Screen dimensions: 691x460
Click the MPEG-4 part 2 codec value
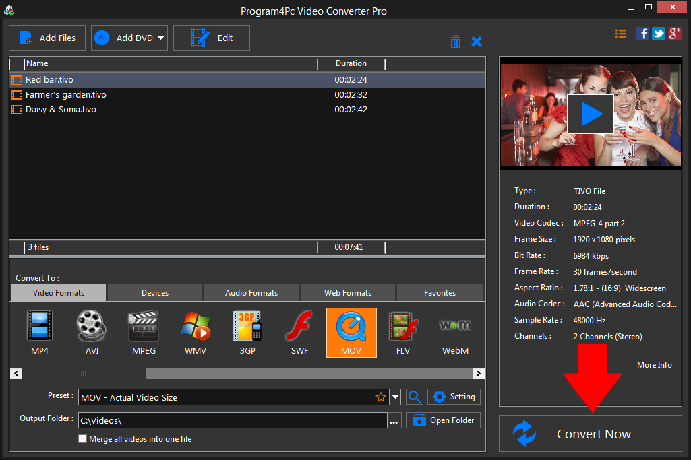(599, 224)
